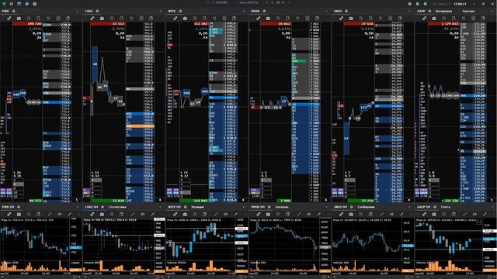The height and width of the screenshot is (279, 497).
Task: Switch to the Котировки tab in GAZP panel
Action: [x=443, y=11]
